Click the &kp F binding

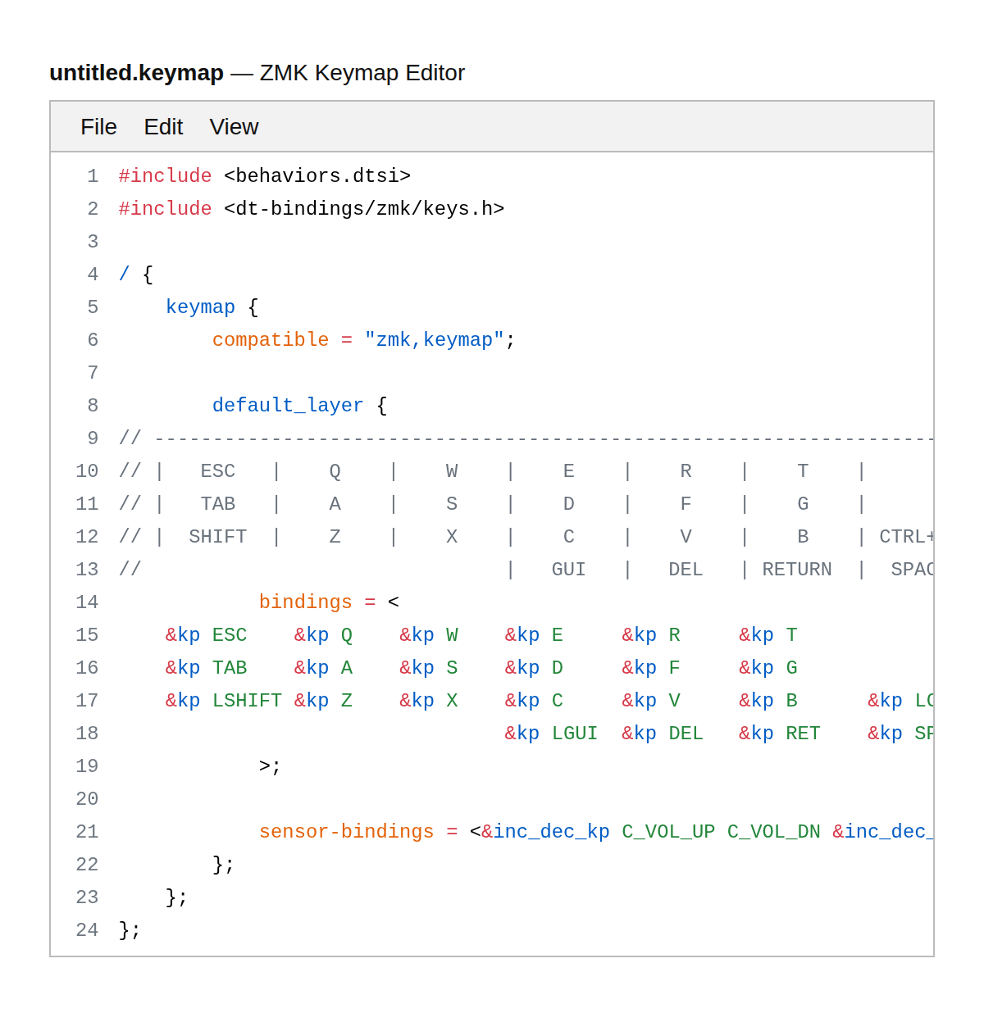pos(651,668)
